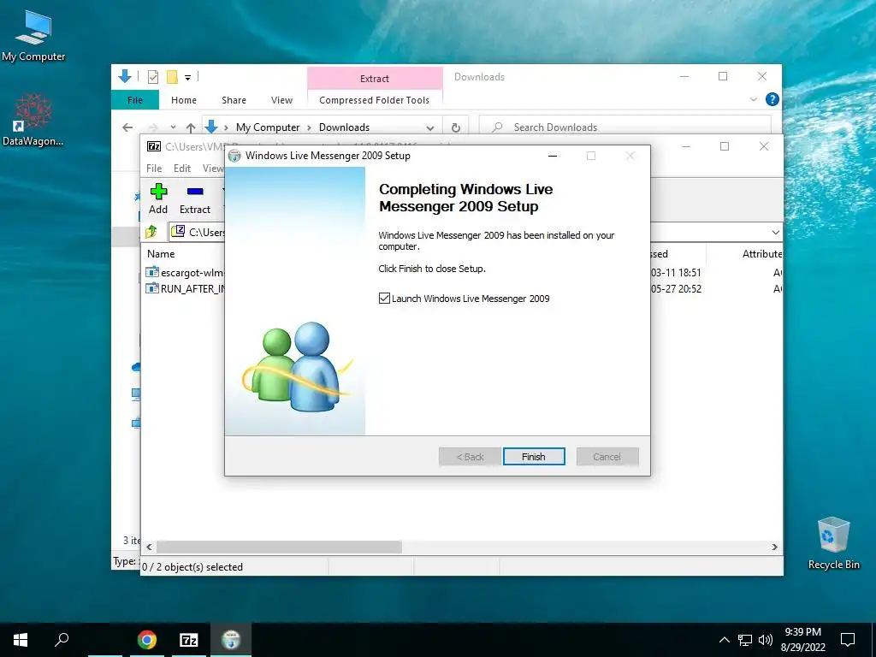Expand the 7-Zip path dropdown
This screenshot has width=876, height=657.
[775, 233]
